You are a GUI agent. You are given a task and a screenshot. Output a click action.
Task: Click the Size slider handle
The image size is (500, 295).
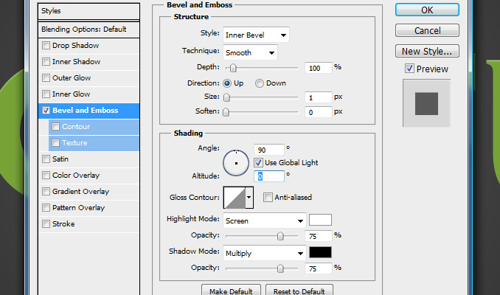(226, 97)
